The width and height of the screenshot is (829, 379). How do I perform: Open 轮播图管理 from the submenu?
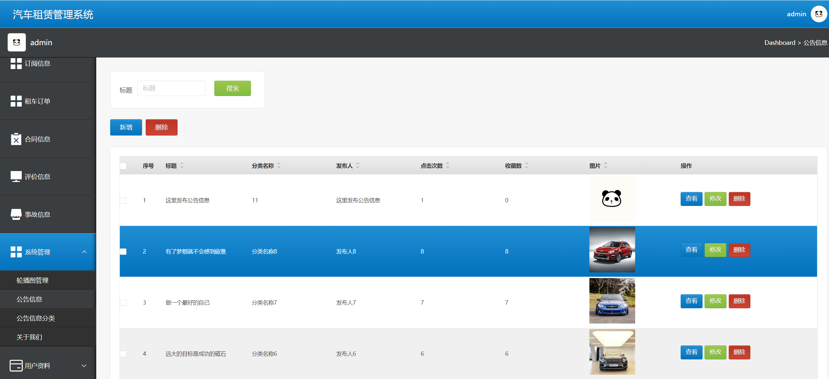tap(32, 280)
